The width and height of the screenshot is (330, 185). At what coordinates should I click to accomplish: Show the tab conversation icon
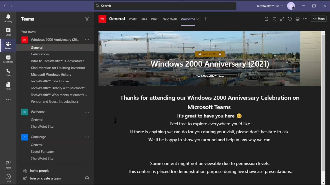[274, 19]
